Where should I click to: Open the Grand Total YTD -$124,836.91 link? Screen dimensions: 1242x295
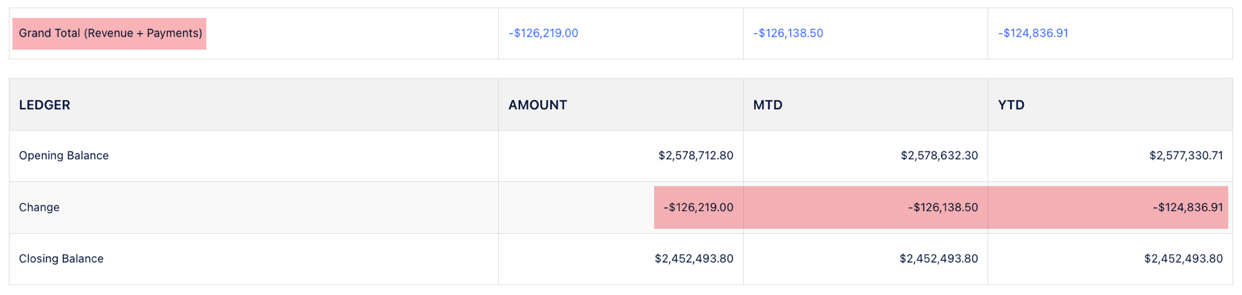pos(1033,33)
